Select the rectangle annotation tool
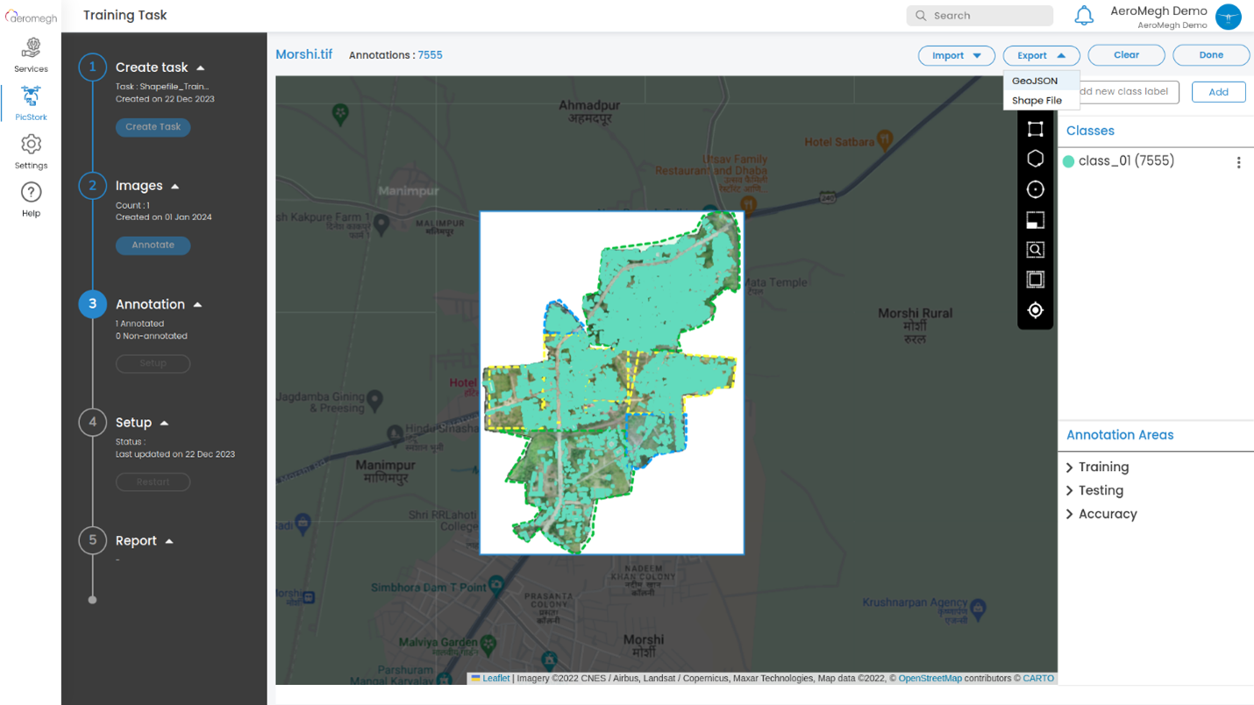 click(1035, 130)
